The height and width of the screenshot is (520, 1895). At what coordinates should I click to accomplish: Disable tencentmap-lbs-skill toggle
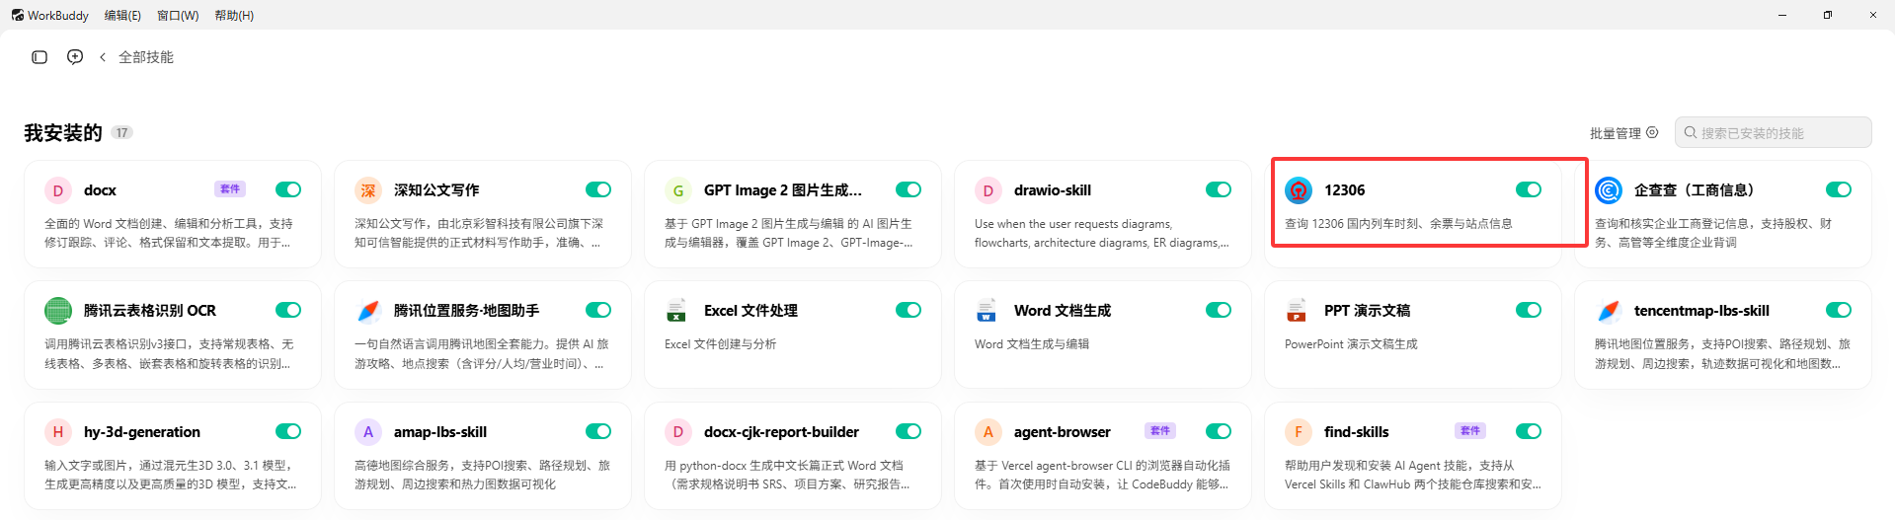click(x=1839, y=310)
